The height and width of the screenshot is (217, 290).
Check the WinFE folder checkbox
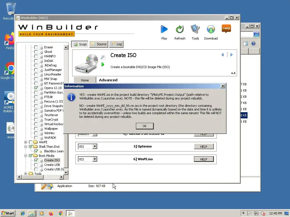tap(31, 142)
